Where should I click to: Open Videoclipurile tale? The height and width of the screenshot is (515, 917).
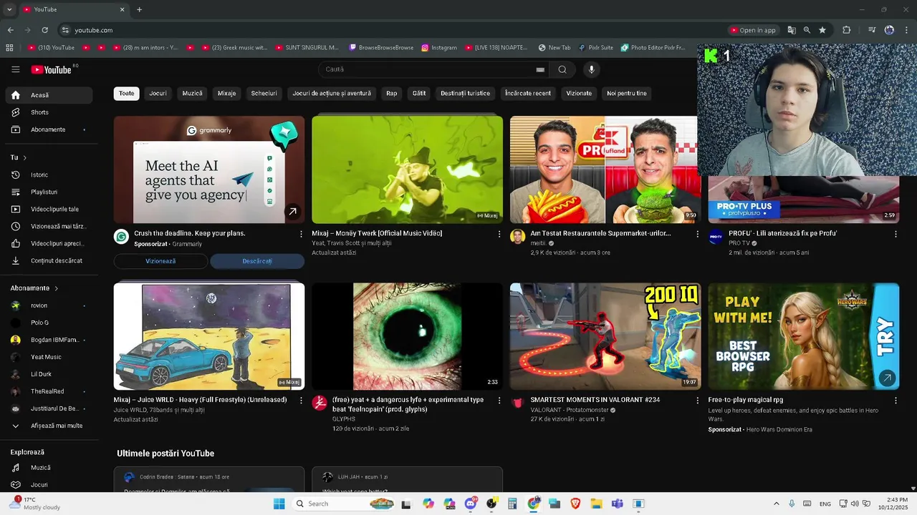click(x=49, y=209)
